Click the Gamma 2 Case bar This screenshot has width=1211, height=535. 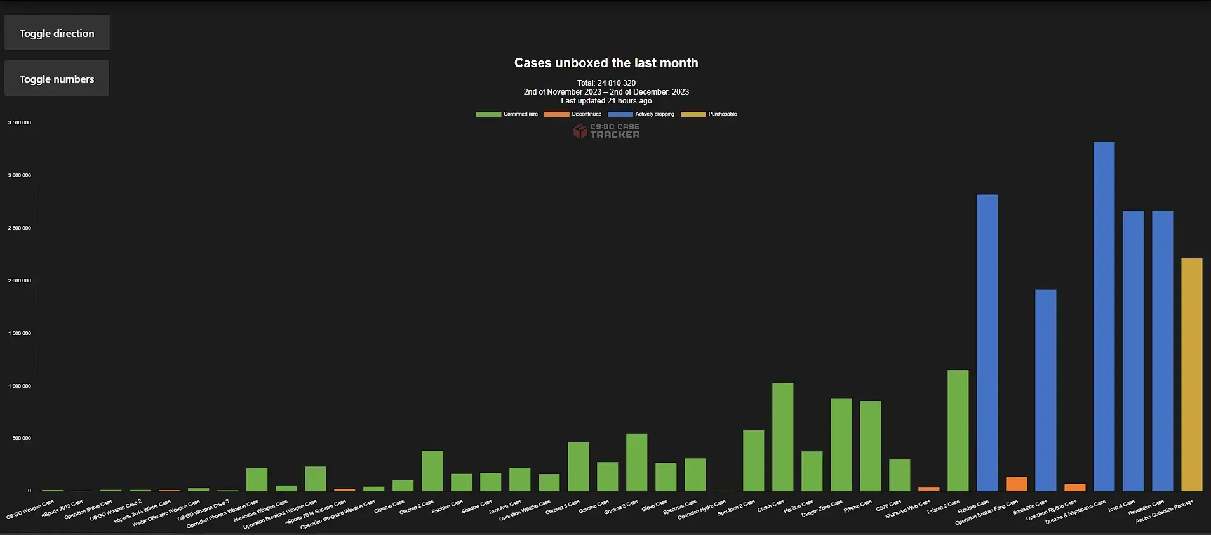(636, 463)
